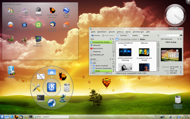Viewport: 190px width, 119px height.
Task: Close the Orte panel
Action: coord(113,39)
